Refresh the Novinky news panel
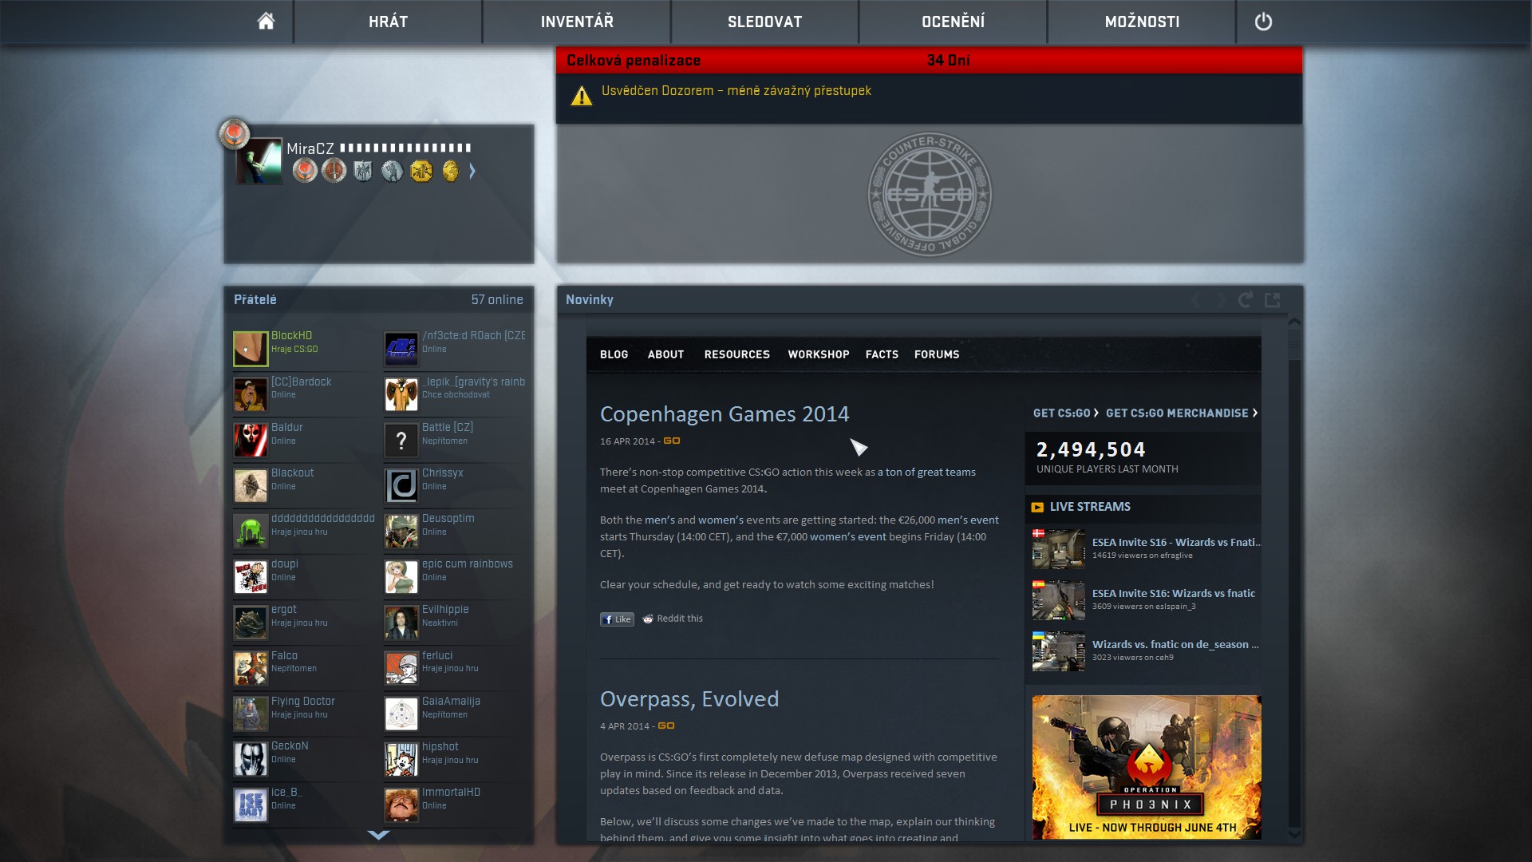Viewport: 1532px width, 862px height. coord(1245,300)
